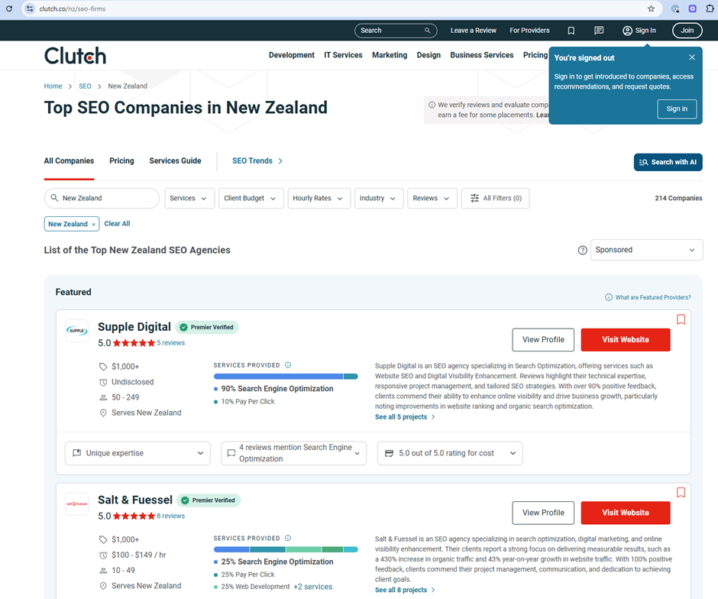Open site information icon in address bar
Image resolution: width=718 pixels, height=599 pixels.
tap(30, 8)
